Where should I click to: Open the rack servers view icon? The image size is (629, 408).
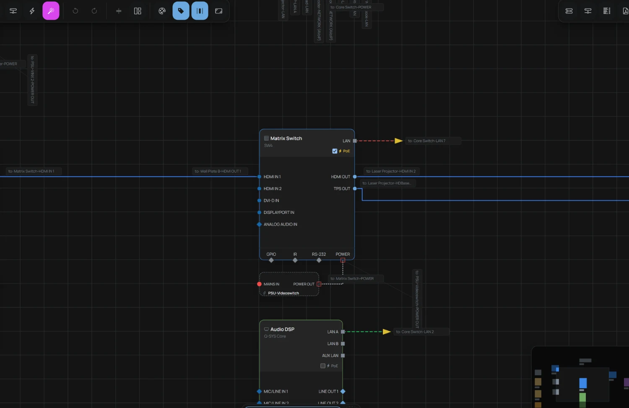click(x=569, y=11)
